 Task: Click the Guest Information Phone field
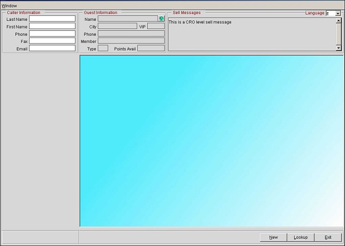131,34
